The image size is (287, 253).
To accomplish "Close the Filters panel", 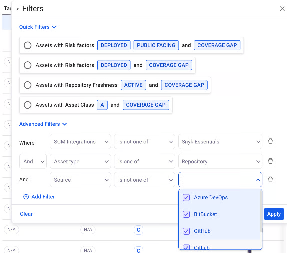I will 282,9.
